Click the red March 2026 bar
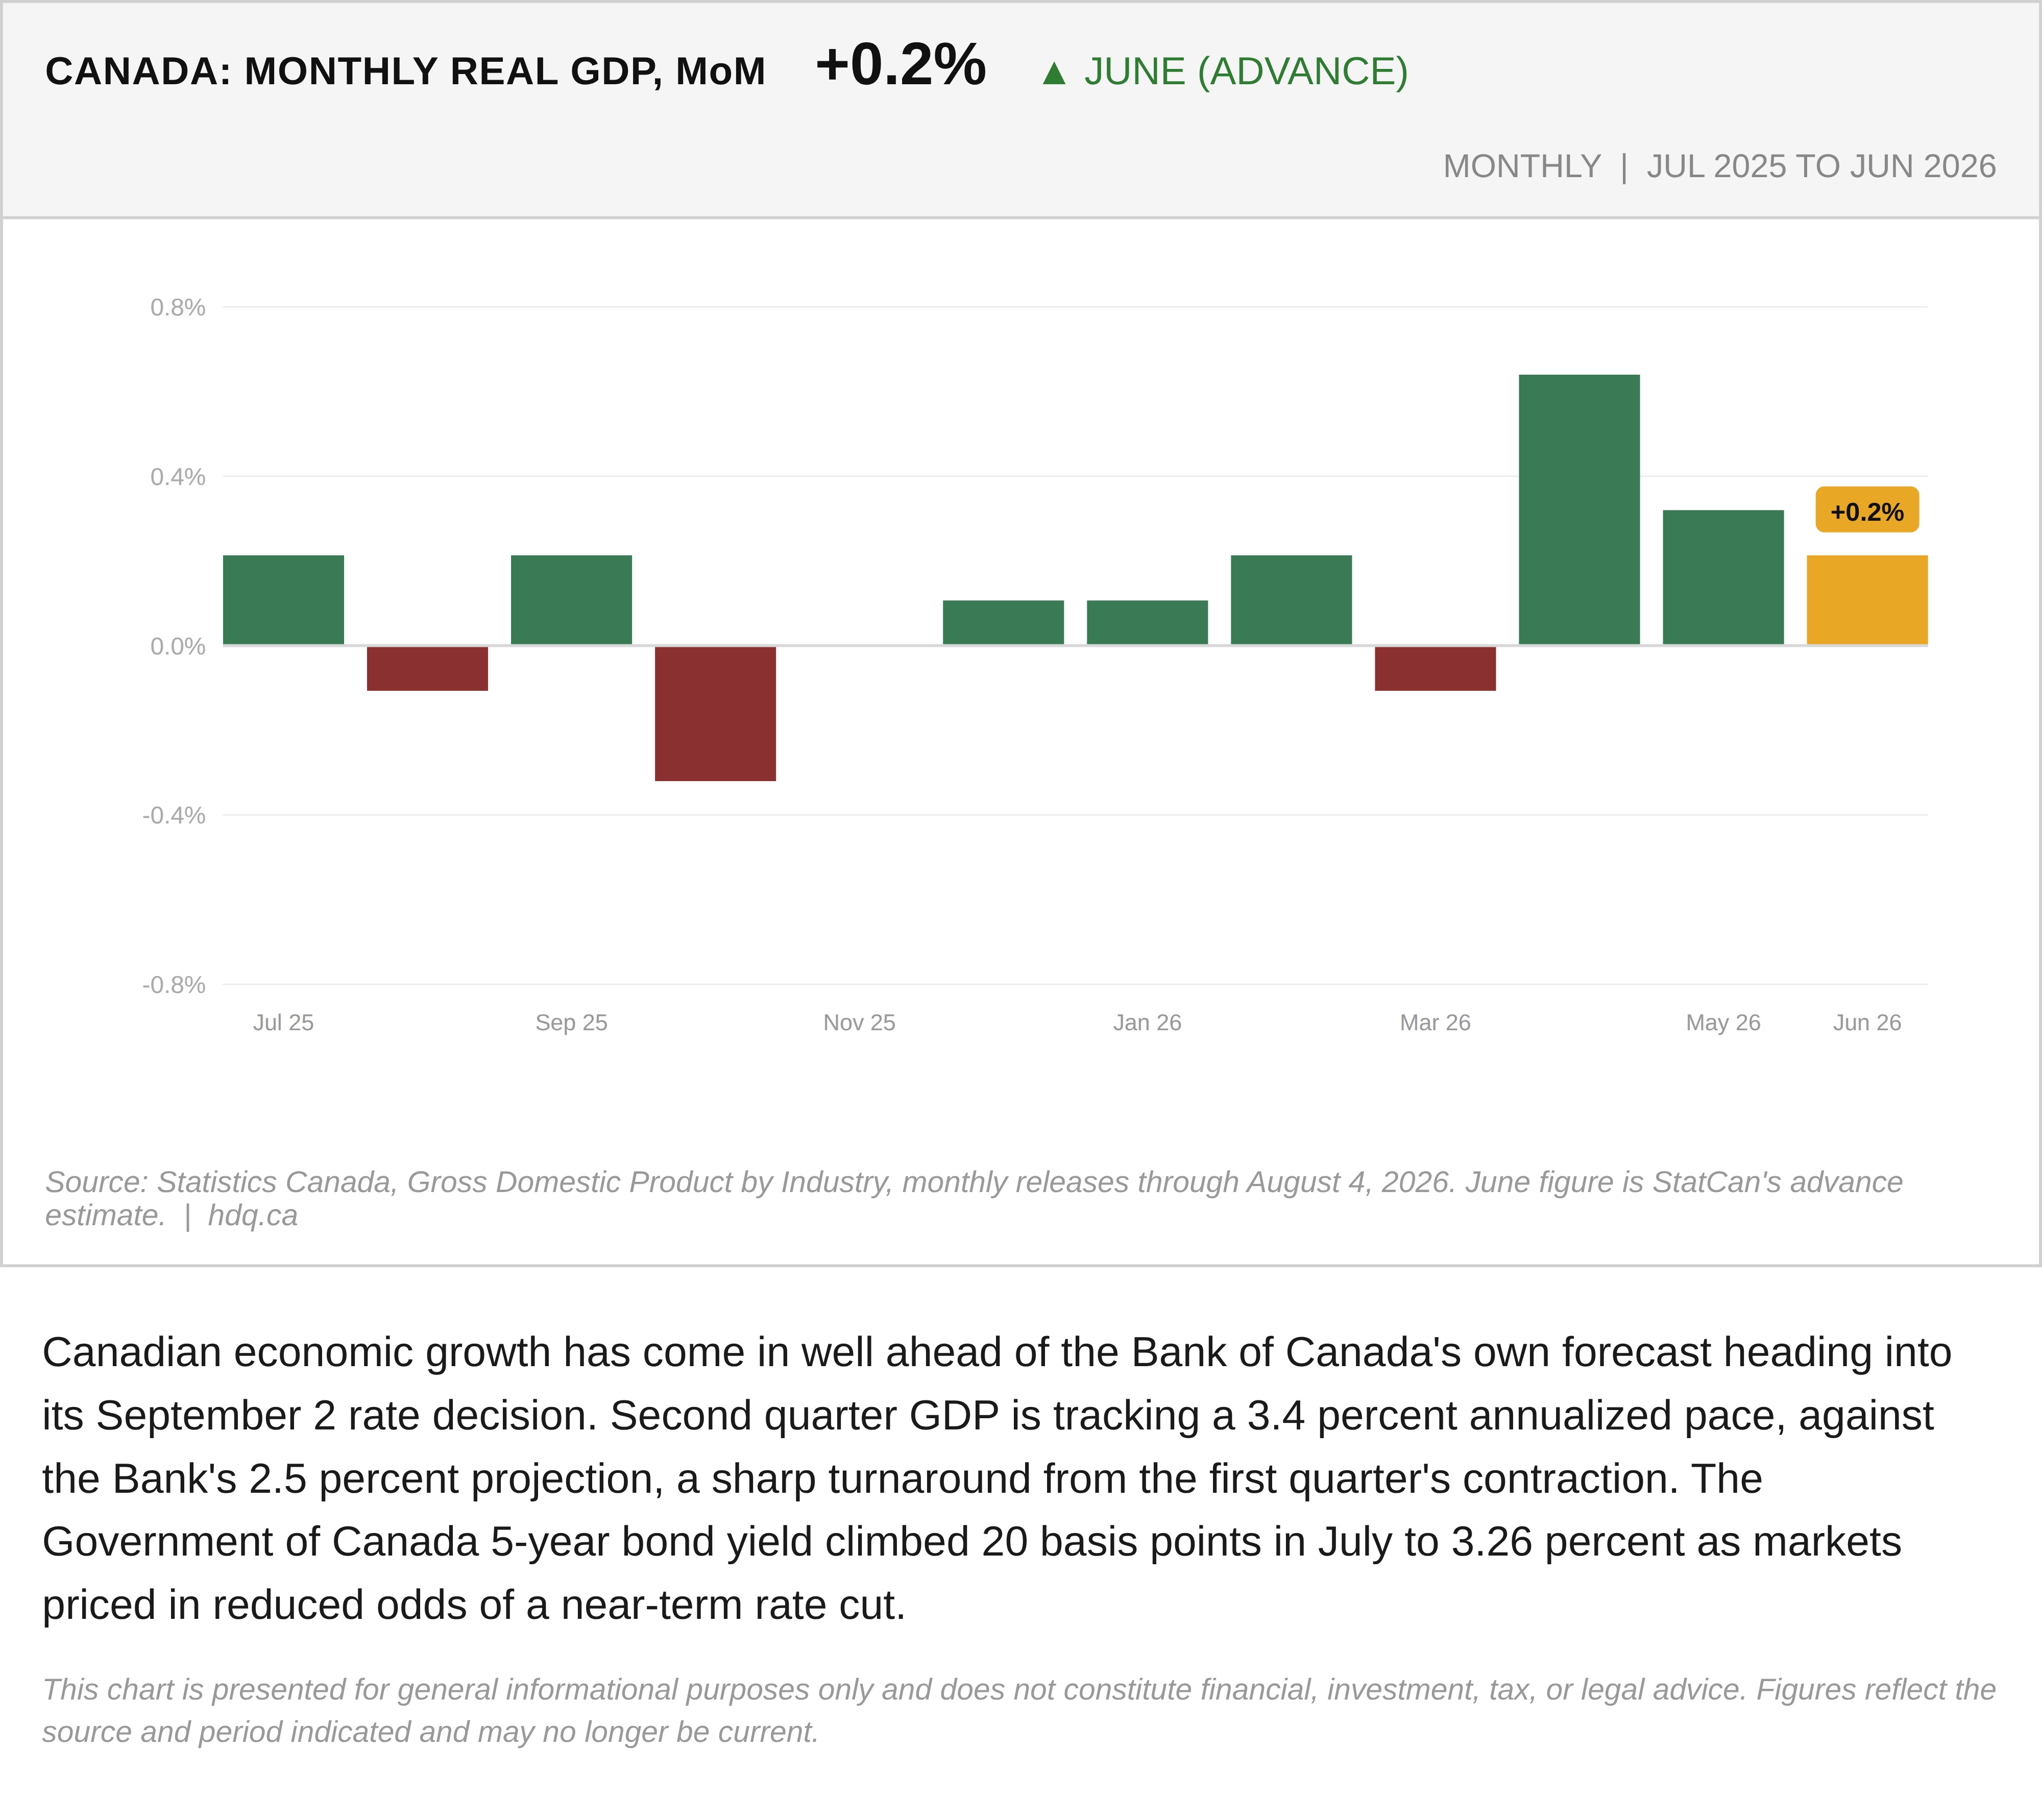Image resolution: width=2042 pixels, height=1820 pixels. click(1435, 669)
